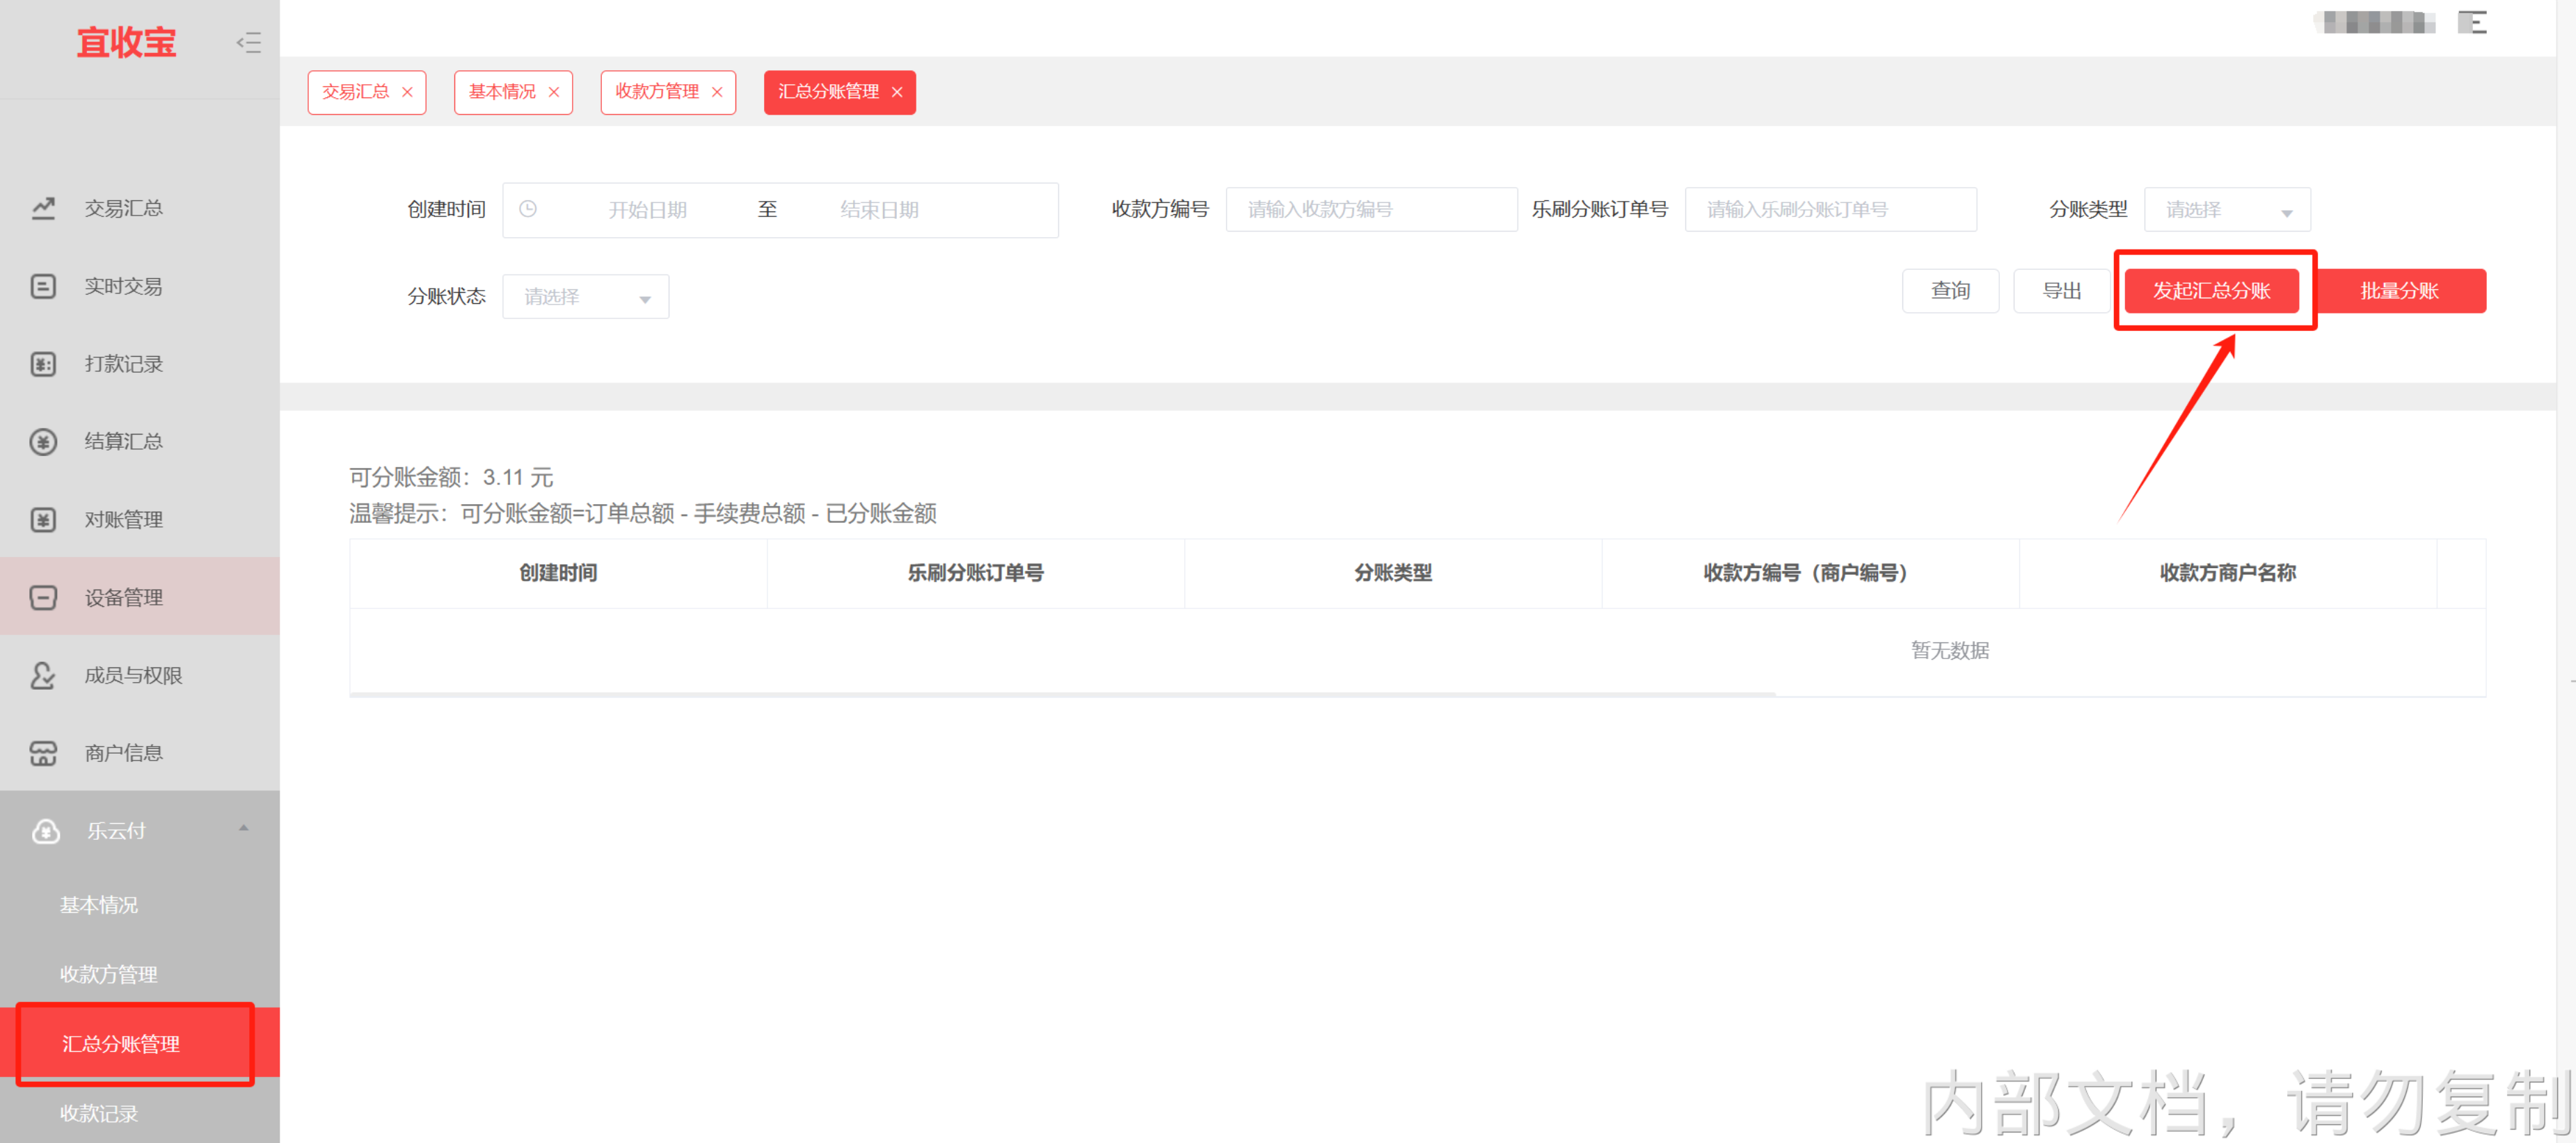The width and height of the screenshot is (2576, 1143).
Task: Pick the 结束日期 end date field
Action: (879, 210)
